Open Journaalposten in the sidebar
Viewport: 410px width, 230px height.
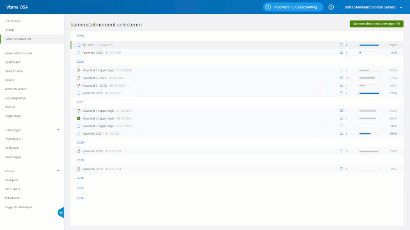tap(15, 98)
